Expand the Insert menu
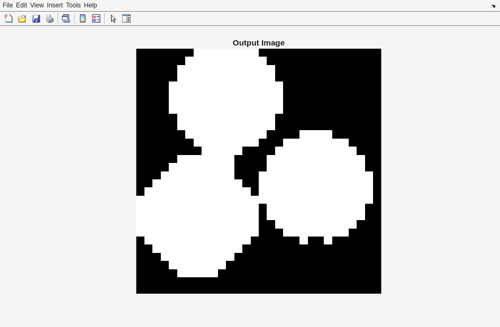 (54, 5)
